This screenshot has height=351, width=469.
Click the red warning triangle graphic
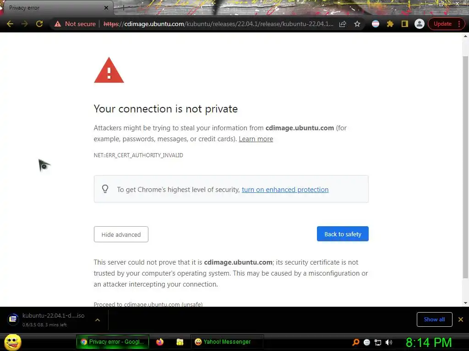(x=109, y=70)
